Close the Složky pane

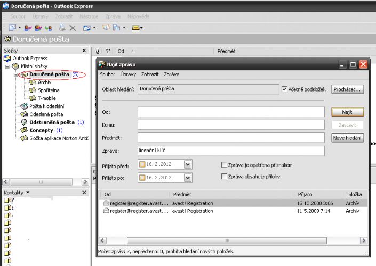(x=84, y=51)
